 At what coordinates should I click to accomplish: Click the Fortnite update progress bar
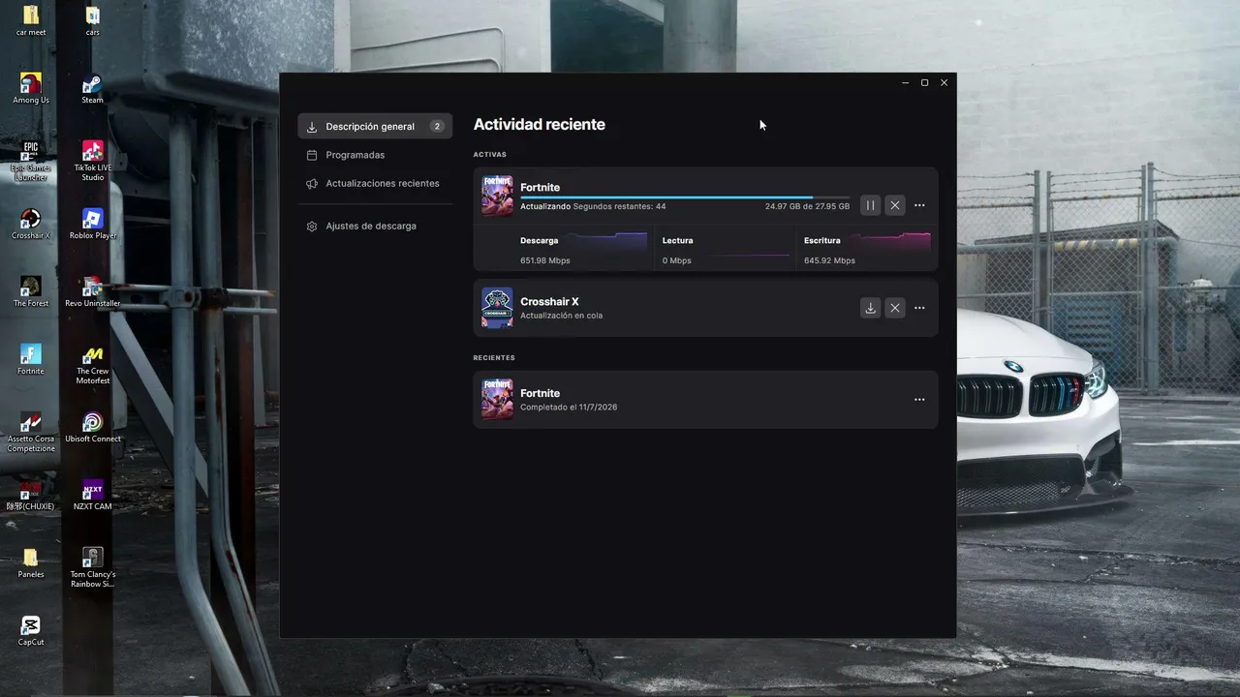(x=685, y=197)
